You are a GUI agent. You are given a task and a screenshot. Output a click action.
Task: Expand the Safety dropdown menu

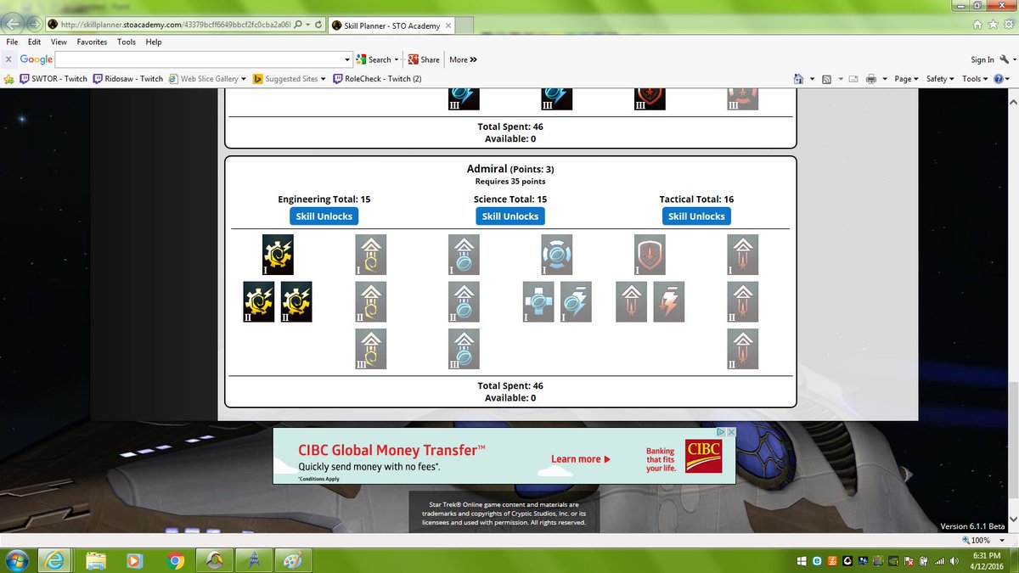[937, 78]
